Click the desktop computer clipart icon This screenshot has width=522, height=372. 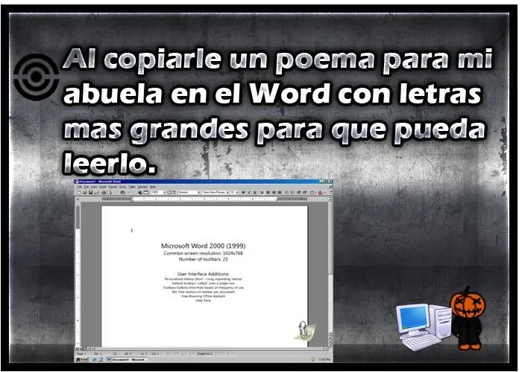(x=424, y=327)
